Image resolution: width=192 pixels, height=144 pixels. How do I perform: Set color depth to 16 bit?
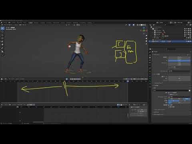185,101
